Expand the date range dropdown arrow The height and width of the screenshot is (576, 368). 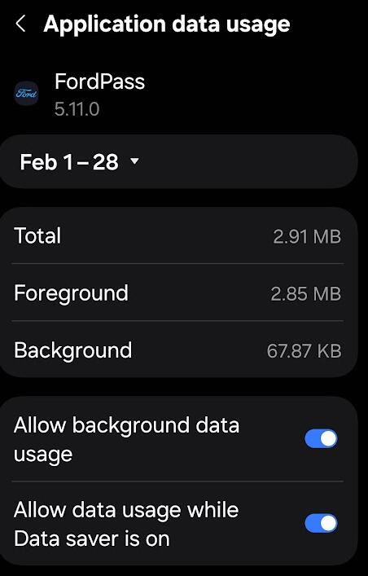click(x=135, y=161)
